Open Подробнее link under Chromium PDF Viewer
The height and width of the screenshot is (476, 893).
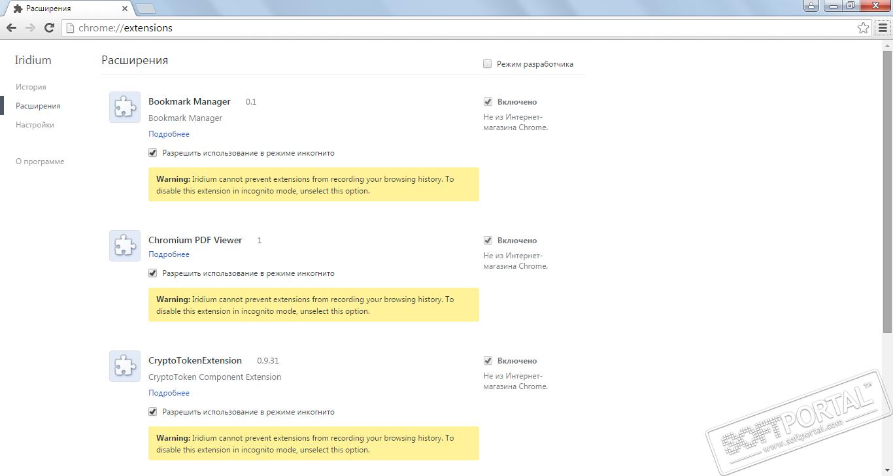(x=169, y=254)
